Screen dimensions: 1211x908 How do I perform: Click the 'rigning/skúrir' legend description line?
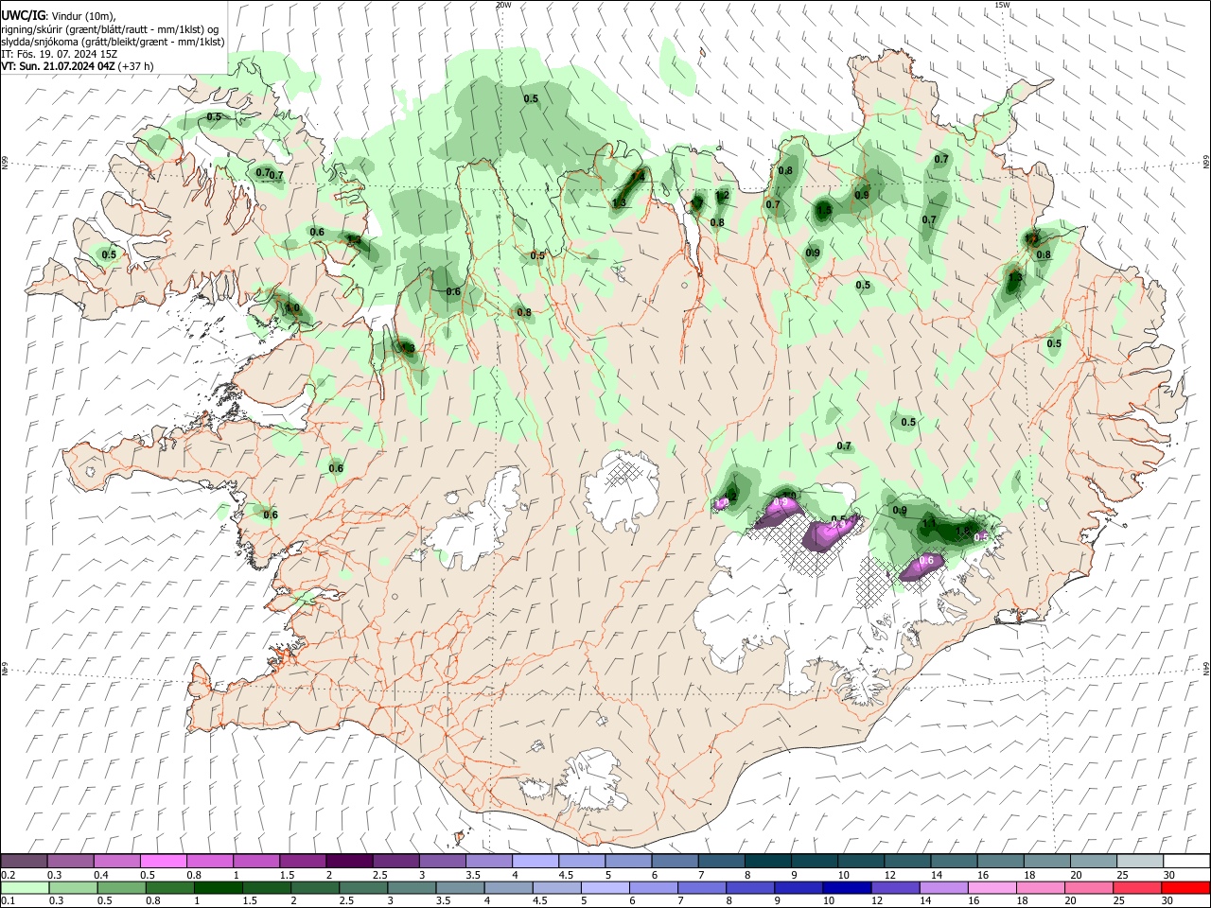coord(111,29)
